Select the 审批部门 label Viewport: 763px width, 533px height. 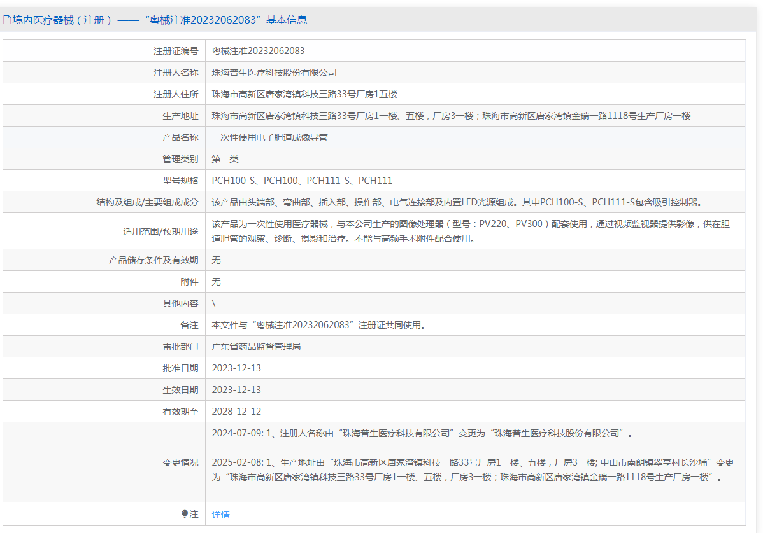(180, 347)
